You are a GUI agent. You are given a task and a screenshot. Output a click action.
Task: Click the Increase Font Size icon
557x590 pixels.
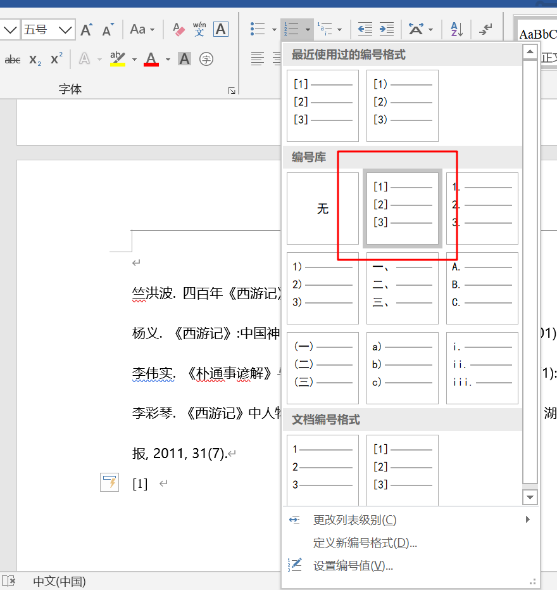[x=87, y=29]
